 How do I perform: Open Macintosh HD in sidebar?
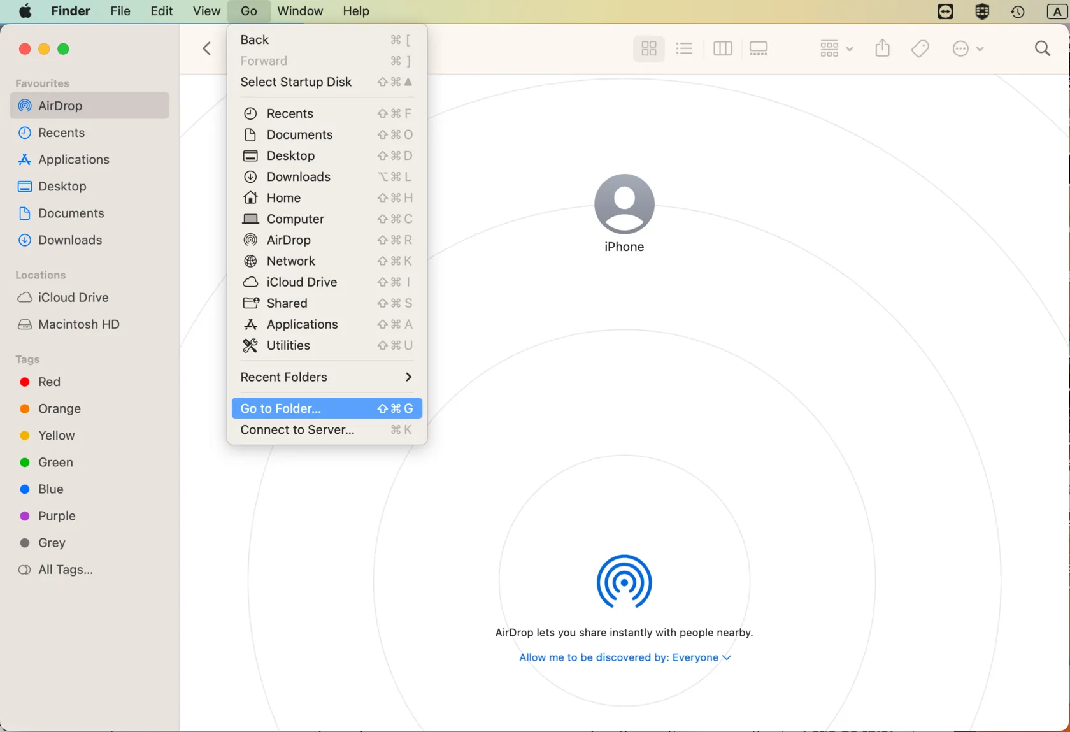point(78,324)
